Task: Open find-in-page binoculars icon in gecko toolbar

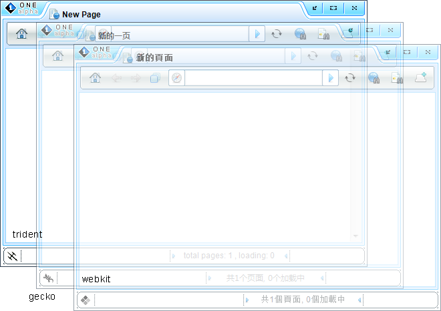Action: coord(359,56)
